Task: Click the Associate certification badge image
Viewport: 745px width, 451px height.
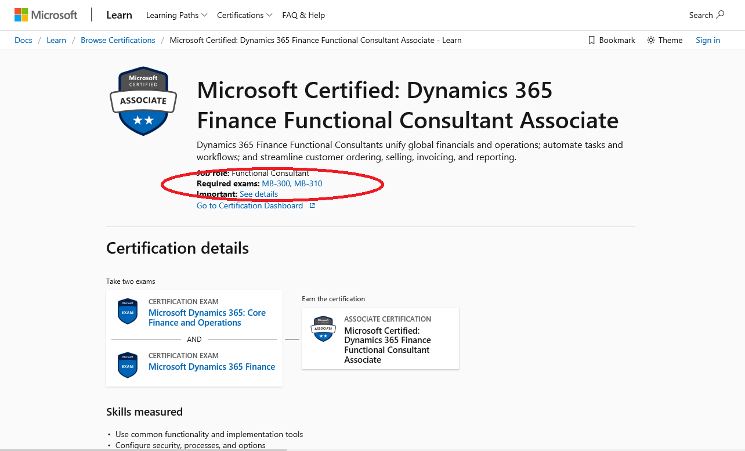Action: (x=143, y=101)
